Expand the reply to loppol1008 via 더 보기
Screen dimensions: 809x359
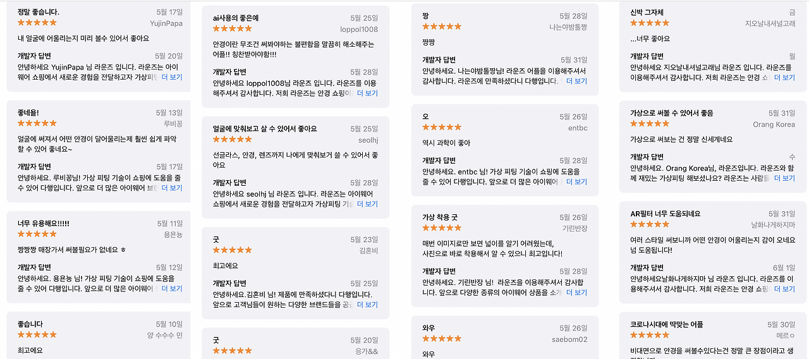click(367, 93)
